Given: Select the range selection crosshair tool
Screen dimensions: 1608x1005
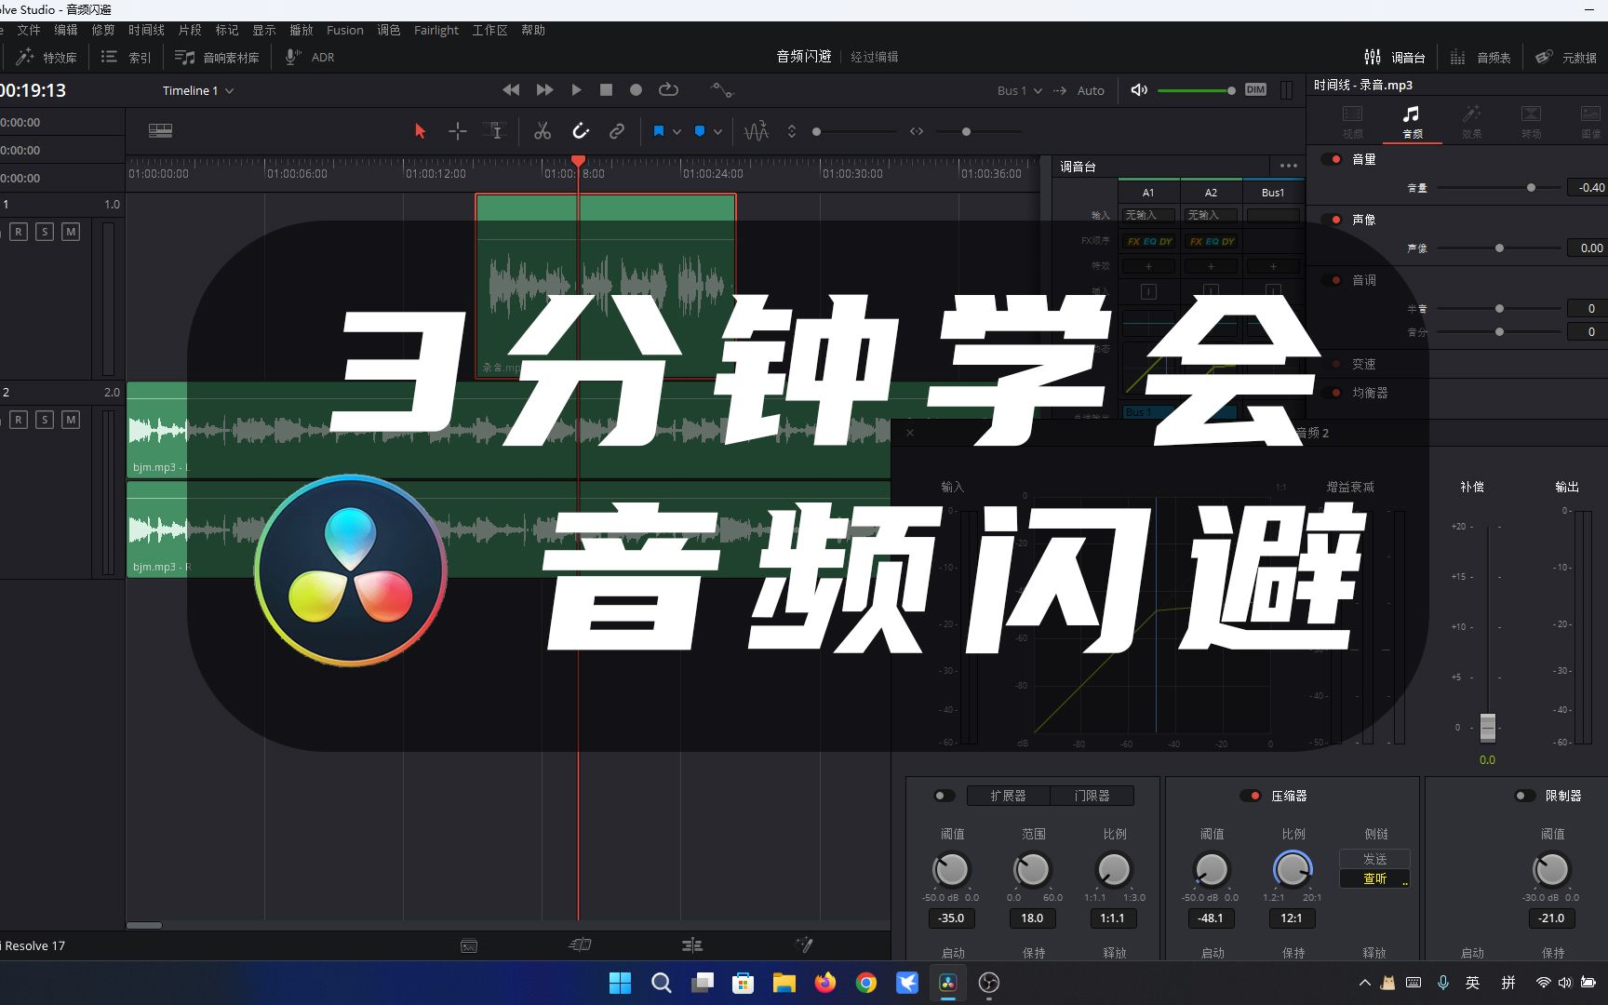Looking at the screenshot, I should click(457, 131).
